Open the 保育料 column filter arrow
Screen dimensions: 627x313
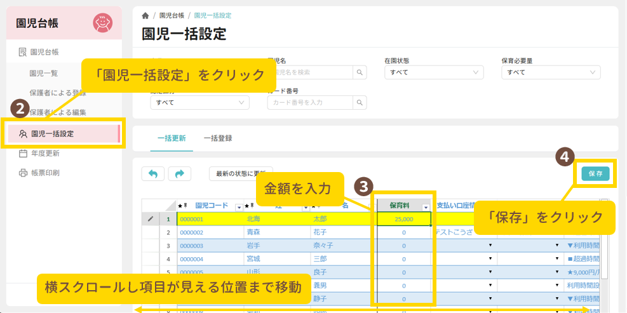click(426, 206)
